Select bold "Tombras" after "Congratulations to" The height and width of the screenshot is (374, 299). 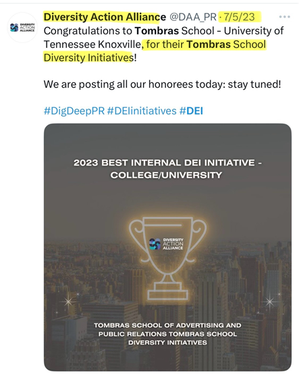pyautogui.click(x=157, y=31)
